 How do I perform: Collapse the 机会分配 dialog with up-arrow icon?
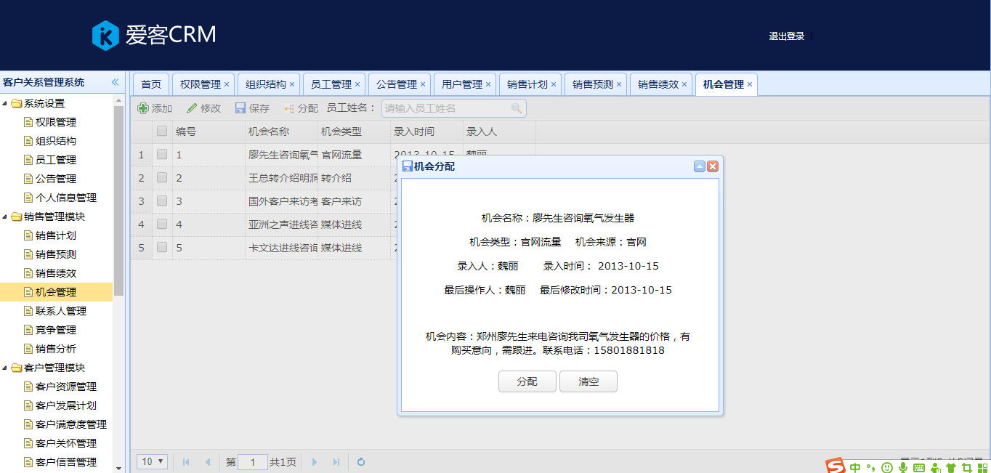coord(700,166)
